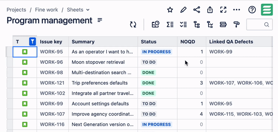
Task: Open IN PROGRESS status of WORK-95
Action: point(157,52)
